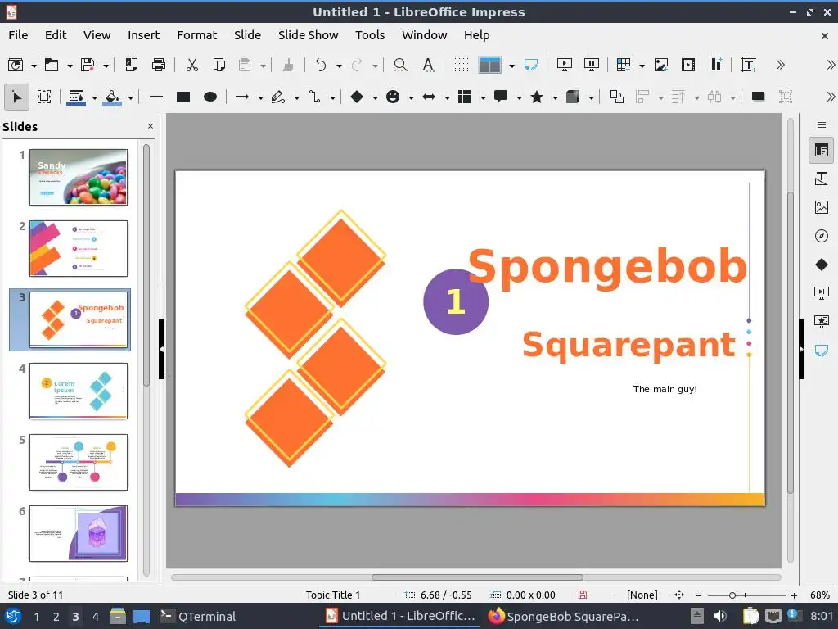This screenshot has height=629, width=838.
Task: Open the Open file dropdown arrow
Action: click(70, 66)
